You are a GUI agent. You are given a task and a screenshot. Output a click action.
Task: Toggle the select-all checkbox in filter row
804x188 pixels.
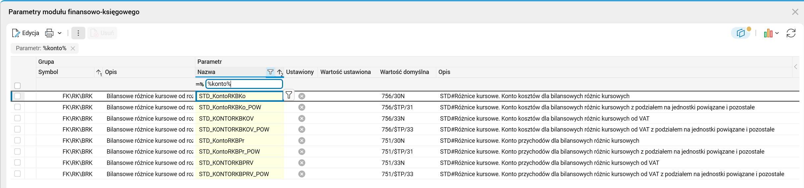[18, 86]
